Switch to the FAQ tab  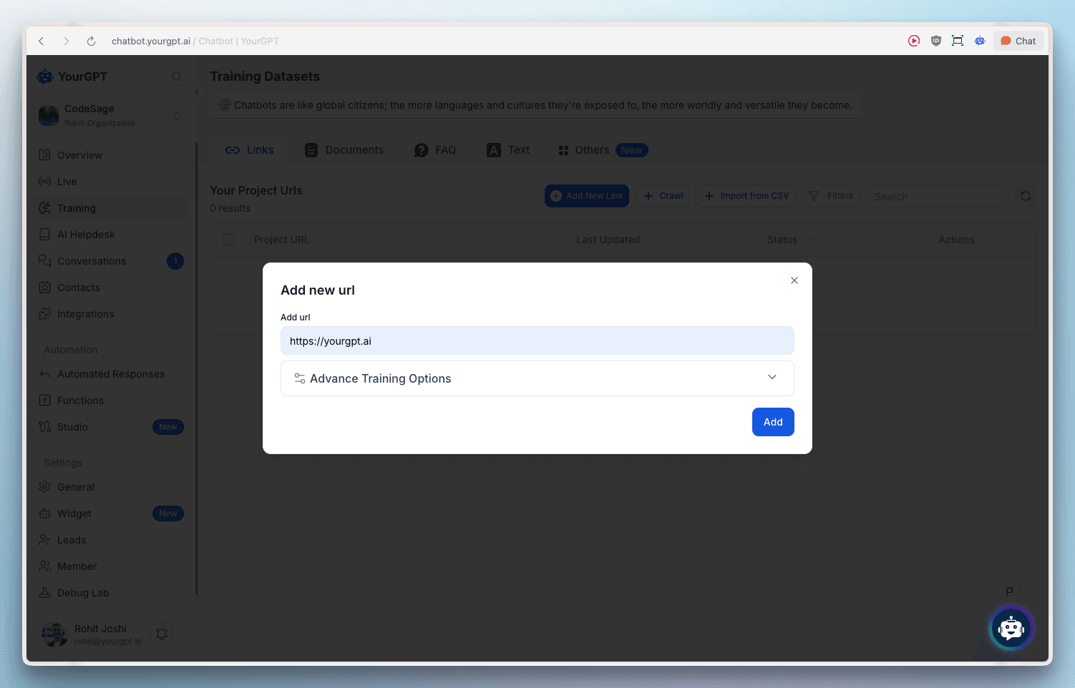coord(435,150)
